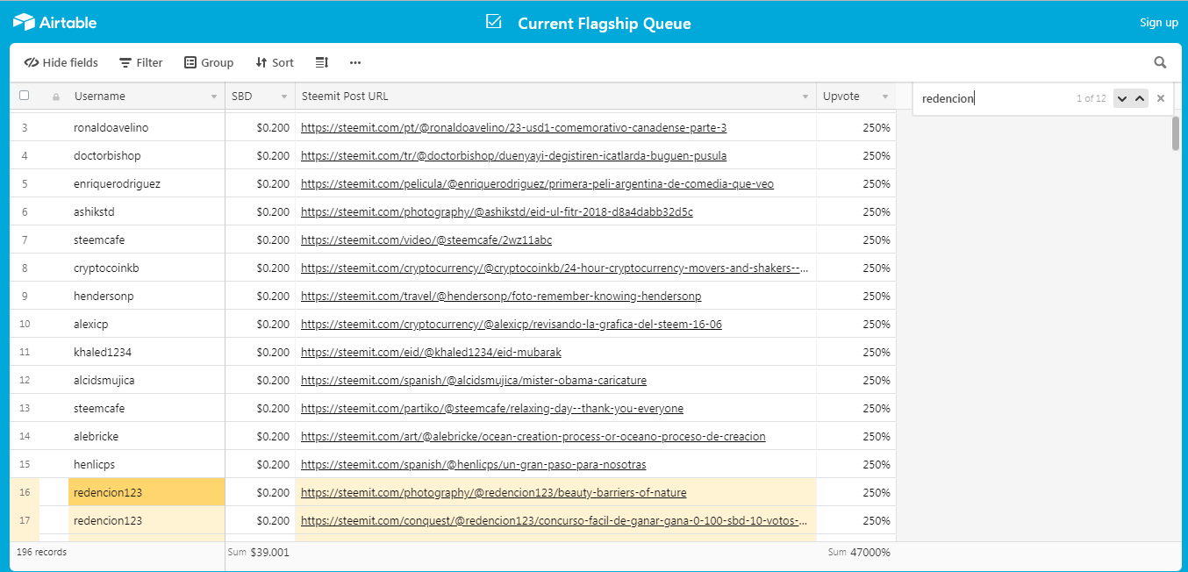Open the Steemit Post URL column dropdown

805,97
